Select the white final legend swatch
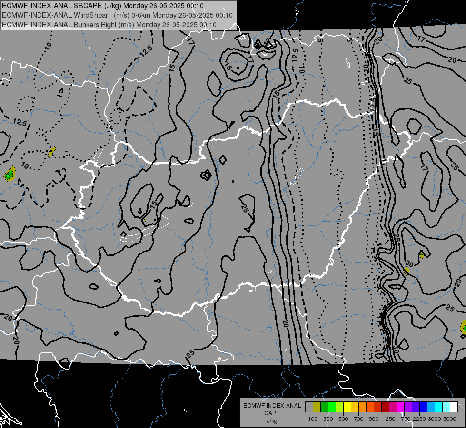466x428 pixels. 454,407
